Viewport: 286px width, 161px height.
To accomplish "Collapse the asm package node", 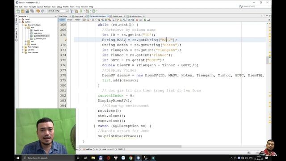I will [x=25, y=28].
